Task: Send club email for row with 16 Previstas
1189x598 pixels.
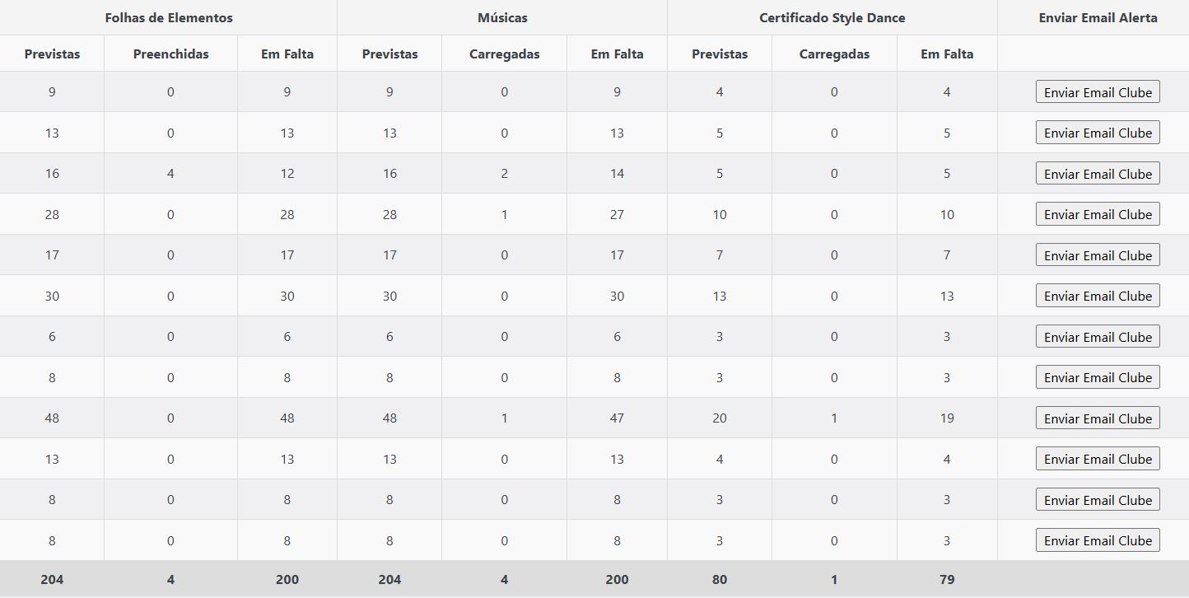Action: point(1097,174)
